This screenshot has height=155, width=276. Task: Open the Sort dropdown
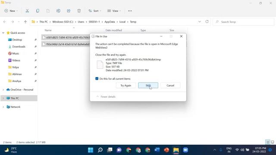coord(95,11)
